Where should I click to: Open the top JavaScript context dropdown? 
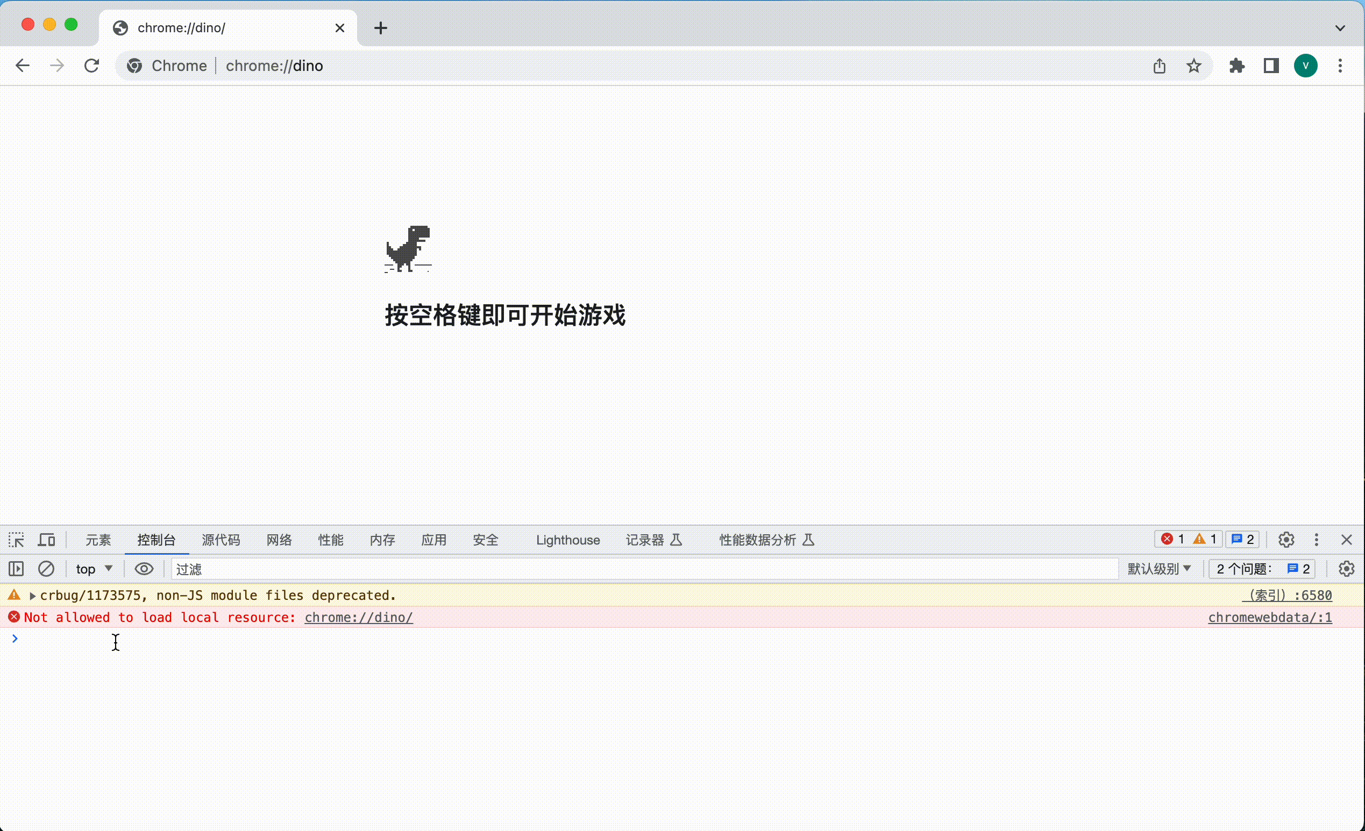94,569
